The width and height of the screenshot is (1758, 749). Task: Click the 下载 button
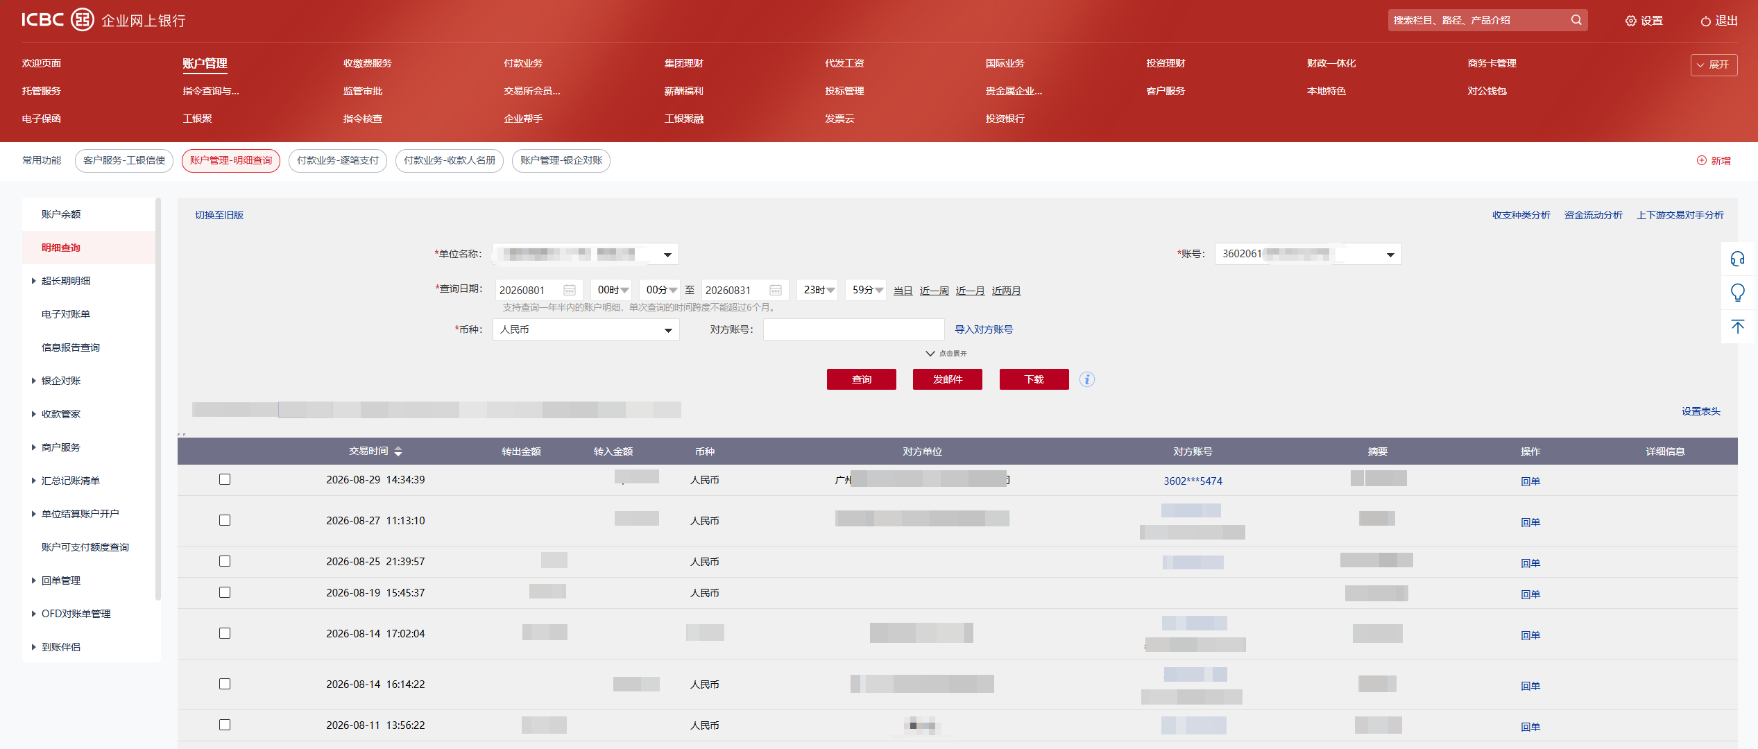point(1034,379)
